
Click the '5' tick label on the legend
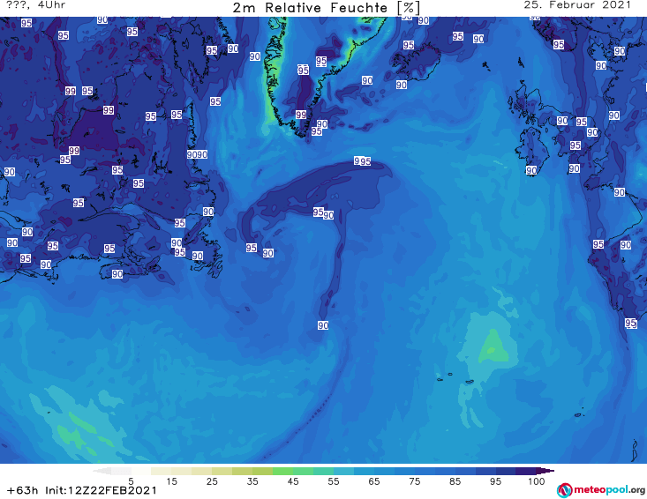131,481
